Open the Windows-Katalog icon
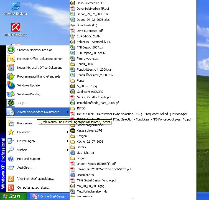 coord(11,94)
